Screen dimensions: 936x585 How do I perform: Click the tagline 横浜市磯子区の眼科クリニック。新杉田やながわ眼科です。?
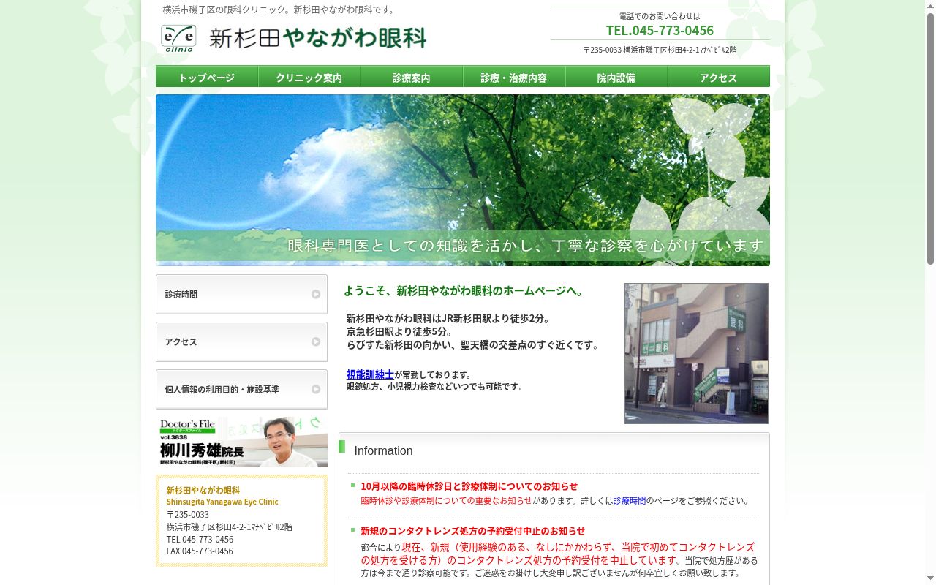(x=279, y=10)
